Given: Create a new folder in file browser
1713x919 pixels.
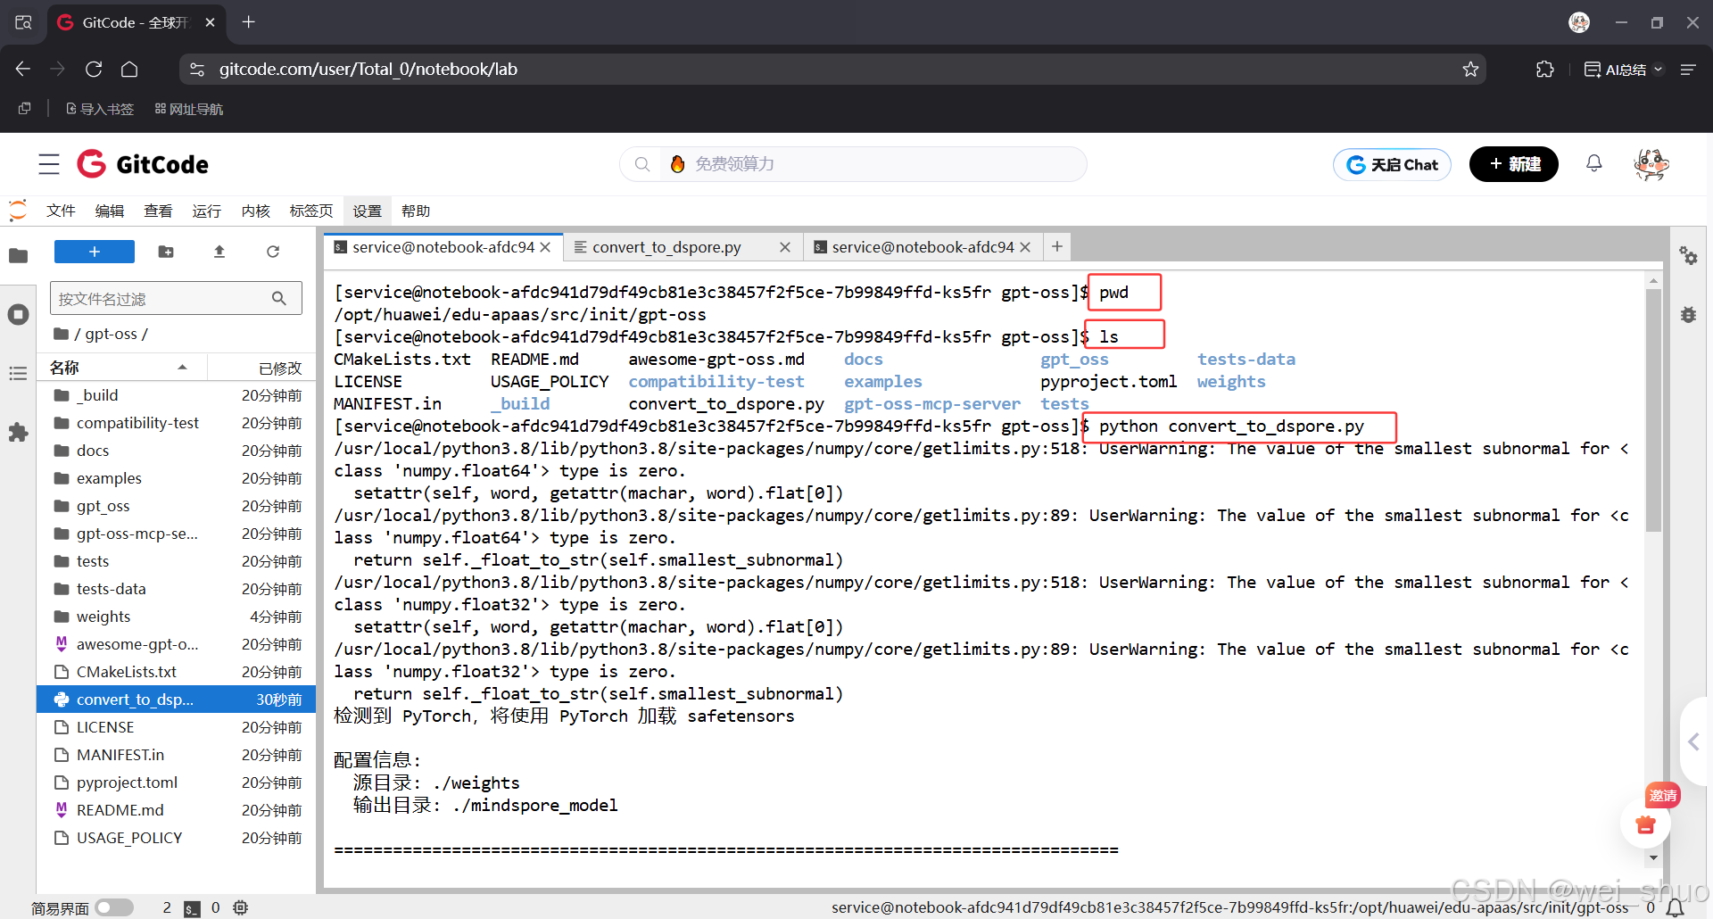Looking at the screenshot, I should point(166,252).
